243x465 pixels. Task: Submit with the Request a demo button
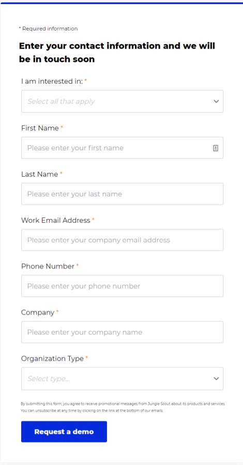pyautogui.click(x=64, y=432)
